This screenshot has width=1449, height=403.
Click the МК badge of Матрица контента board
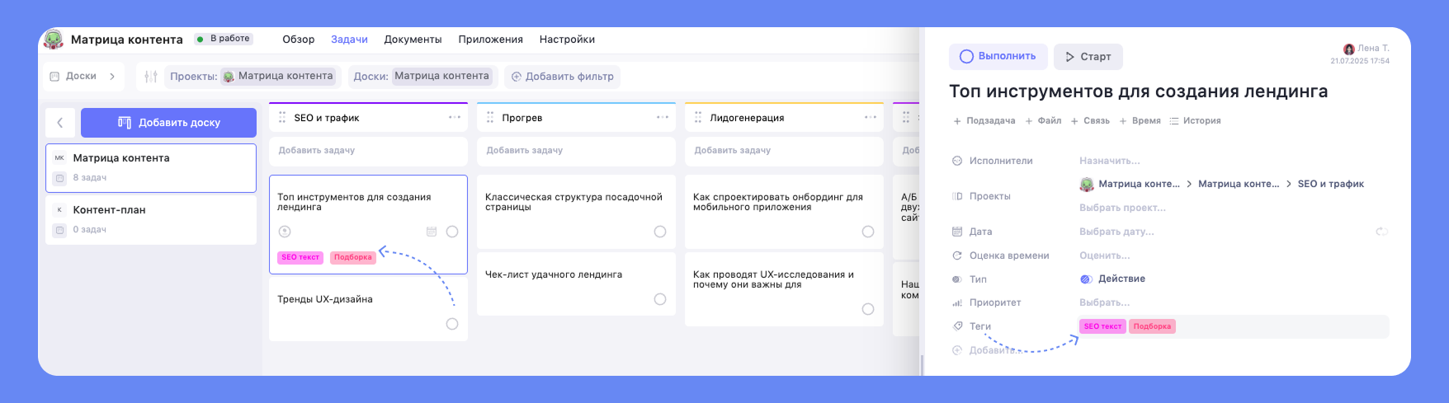click(59, 158)
